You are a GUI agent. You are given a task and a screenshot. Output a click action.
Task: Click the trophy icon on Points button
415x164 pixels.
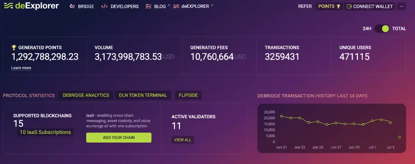pos(338,7)
